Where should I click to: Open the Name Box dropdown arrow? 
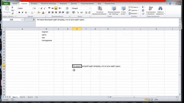(x=22, y=20)
